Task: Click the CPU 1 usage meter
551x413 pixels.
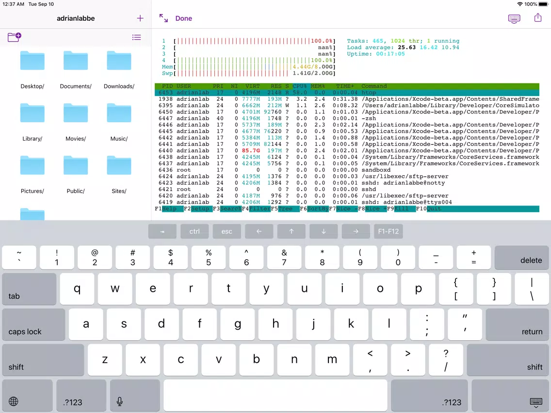Action: (x=248, y=41)
